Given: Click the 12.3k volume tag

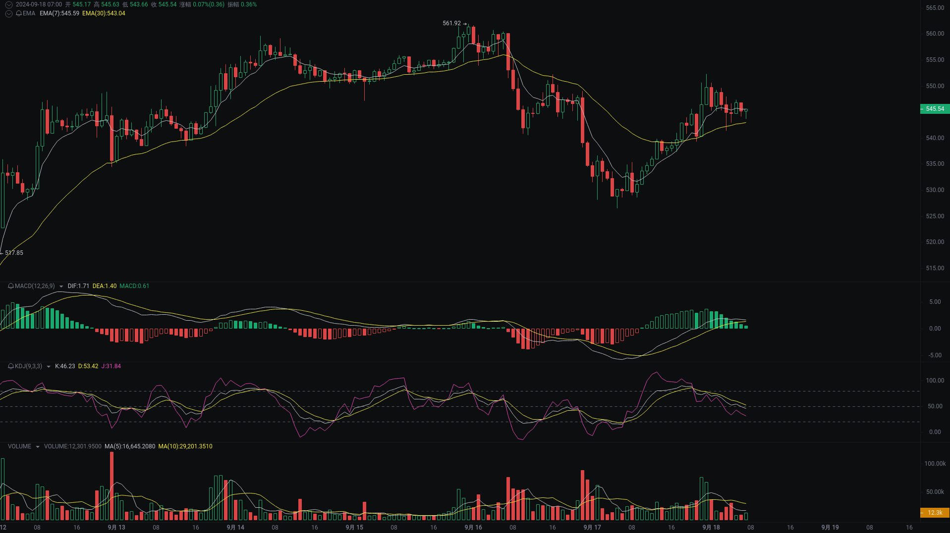Looking at the screenshot, I should click(935, 513).
